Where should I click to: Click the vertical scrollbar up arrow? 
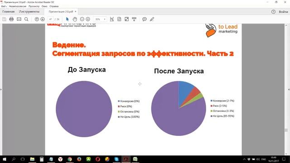click(286, 25)
